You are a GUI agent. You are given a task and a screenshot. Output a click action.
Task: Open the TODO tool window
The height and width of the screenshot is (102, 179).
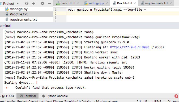pyautogui.click(x=8, y=96)
